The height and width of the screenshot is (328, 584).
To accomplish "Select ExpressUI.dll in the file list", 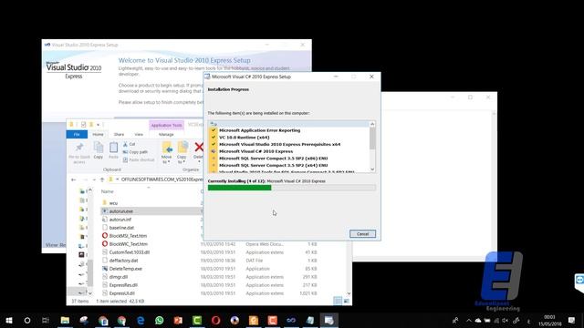I will coord(121,293).
